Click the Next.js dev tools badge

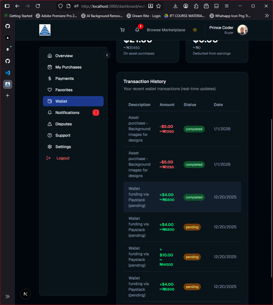click(x=26, y=294)
